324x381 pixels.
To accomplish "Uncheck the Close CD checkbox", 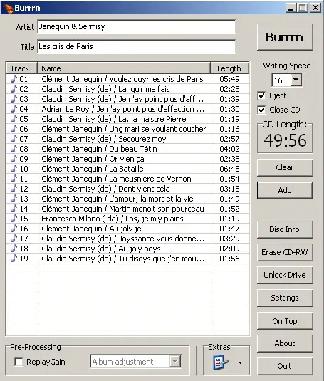I will click(x=261, y=110).
